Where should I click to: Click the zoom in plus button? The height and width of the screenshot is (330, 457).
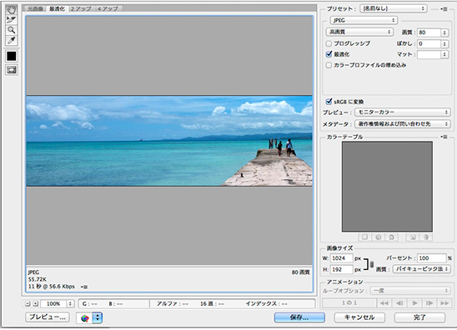[x=35, y=304]
